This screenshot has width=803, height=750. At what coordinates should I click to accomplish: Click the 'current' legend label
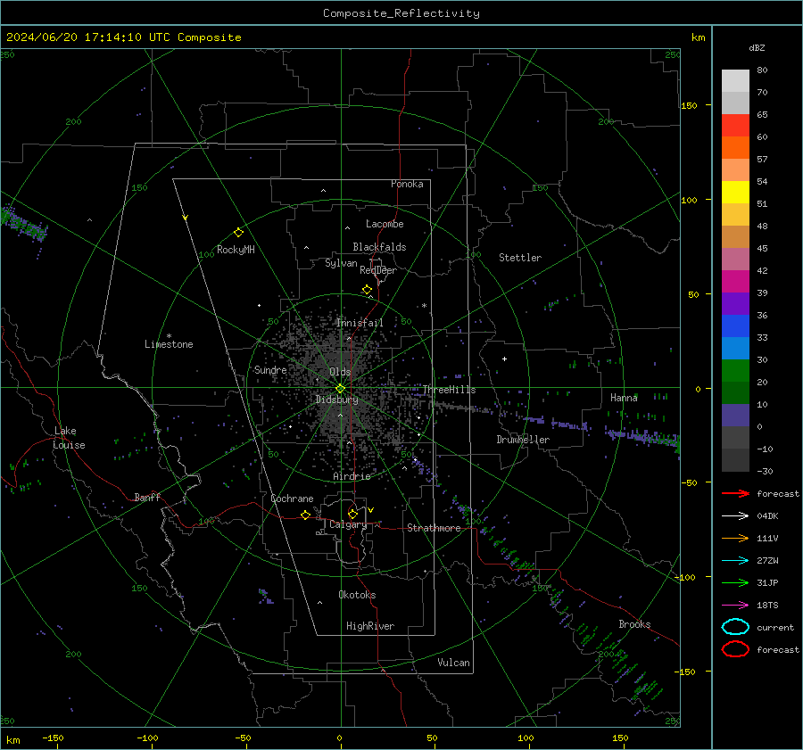click(x=775, y=628)
